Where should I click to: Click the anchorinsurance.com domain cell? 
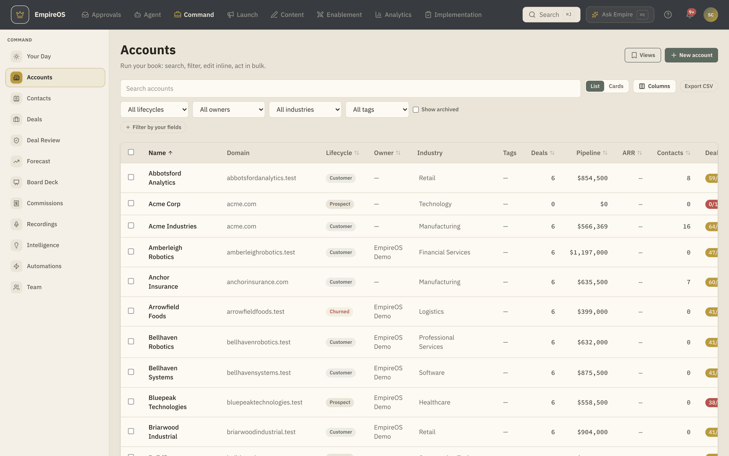(257, 282)
